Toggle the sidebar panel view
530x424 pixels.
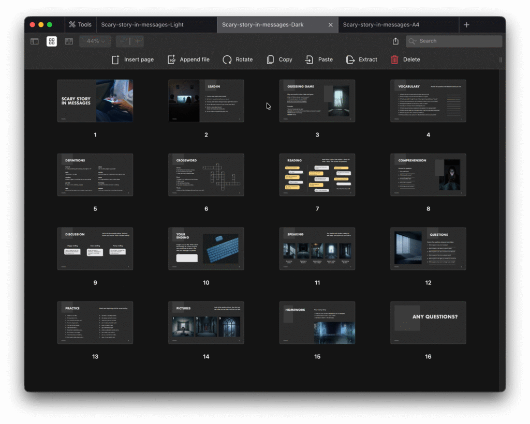point(35,41)
